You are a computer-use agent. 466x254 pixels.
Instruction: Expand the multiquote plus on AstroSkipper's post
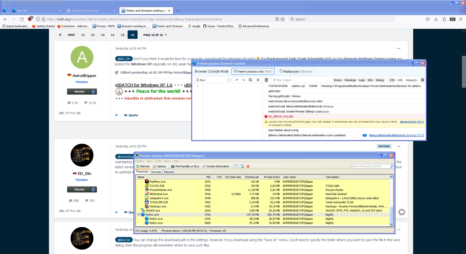point(117,115)
